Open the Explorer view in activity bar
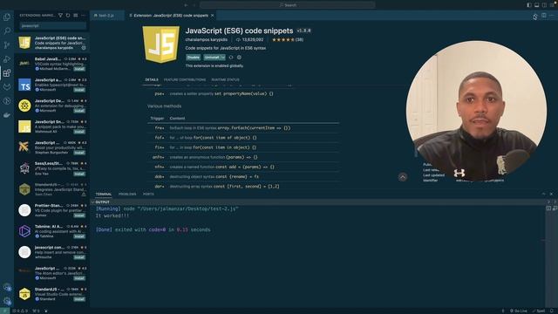The image size is (558, 314). pos(7,17)
